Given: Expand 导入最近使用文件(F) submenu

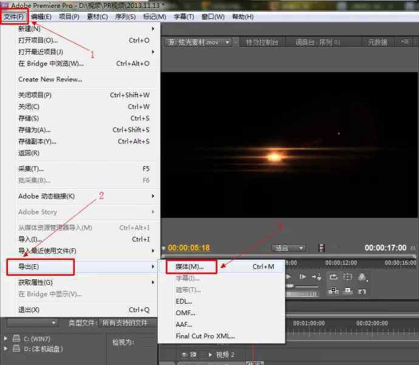Looking at the screenshot, I should pyautogui.click(x=86, y=251).
